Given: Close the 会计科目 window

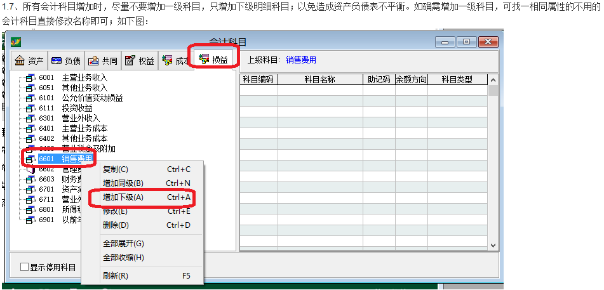Looking at the screenshot, I should point(488,42).
